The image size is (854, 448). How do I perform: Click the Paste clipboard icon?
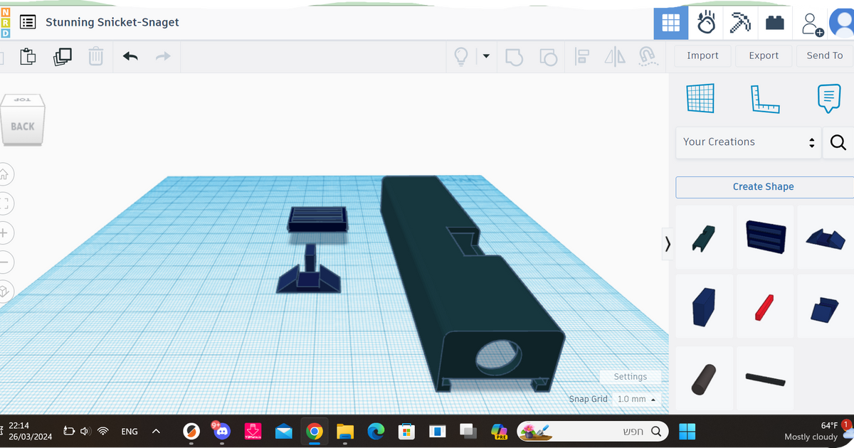pos(28,56)
